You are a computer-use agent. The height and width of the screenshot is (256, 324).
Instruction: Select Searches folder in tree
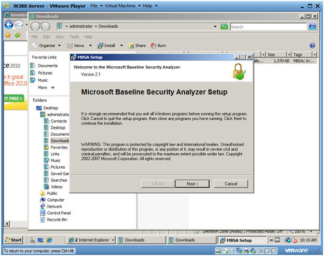59,180
